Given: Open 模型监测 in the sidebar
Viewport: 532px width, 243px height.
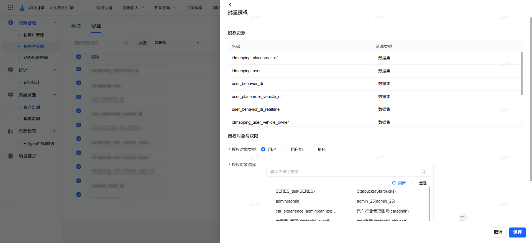Looking at the screenshot, I should tap(31, 119).
